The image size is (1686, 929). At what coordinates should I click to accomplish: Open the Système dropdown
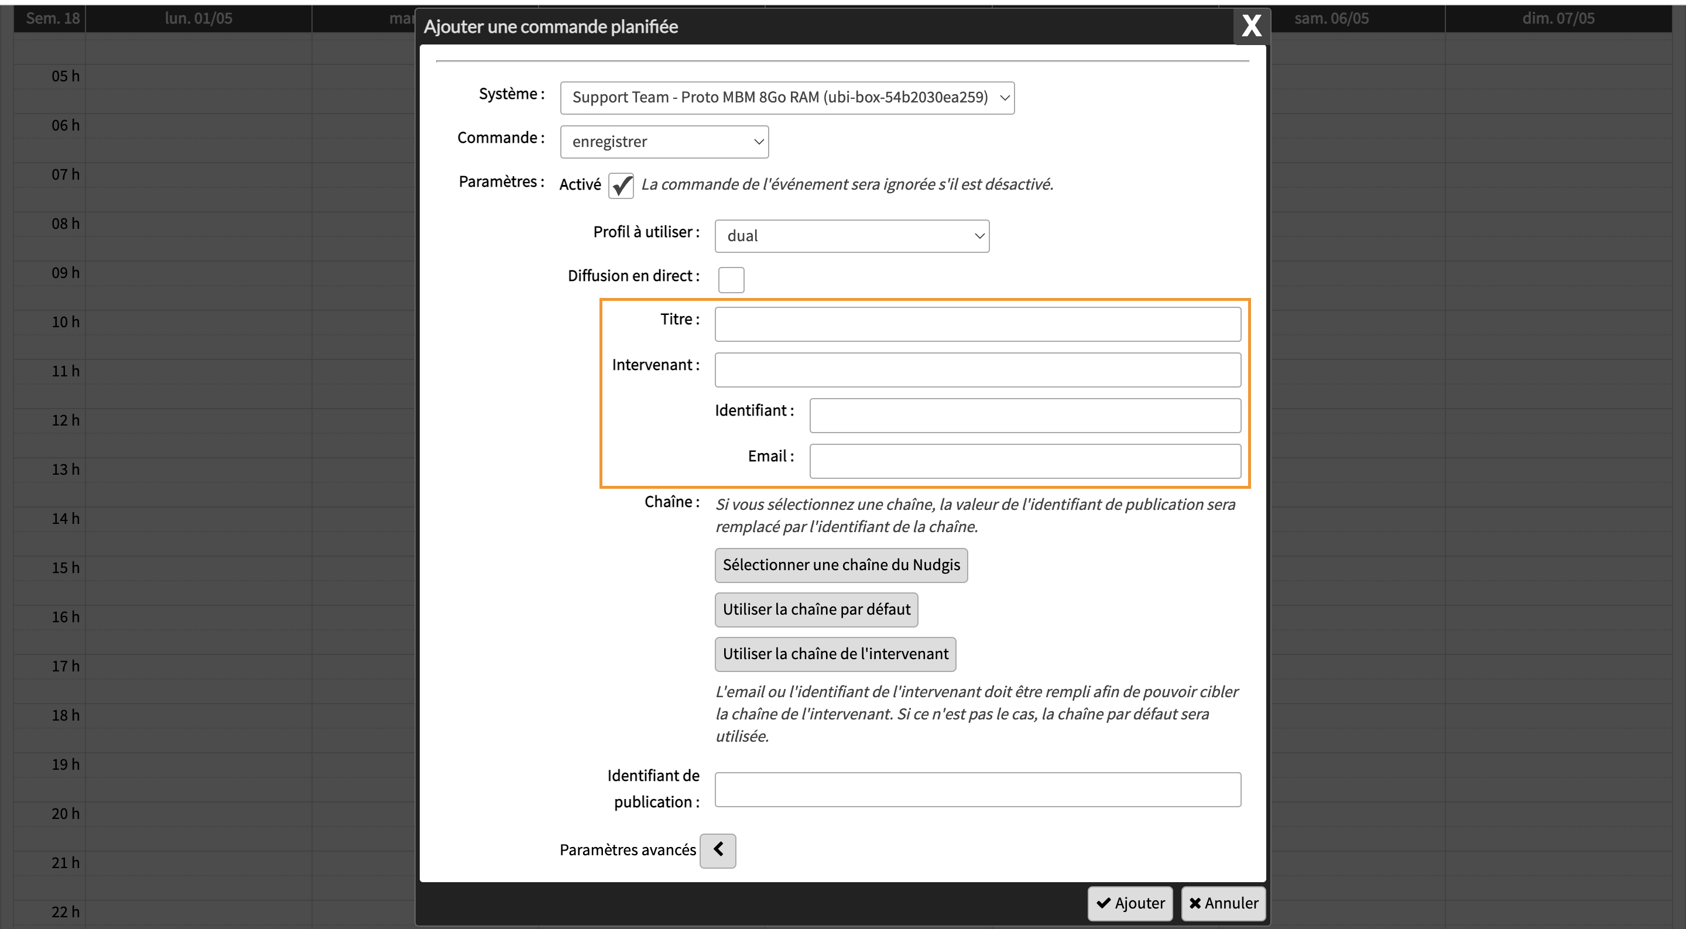[787, 98]
